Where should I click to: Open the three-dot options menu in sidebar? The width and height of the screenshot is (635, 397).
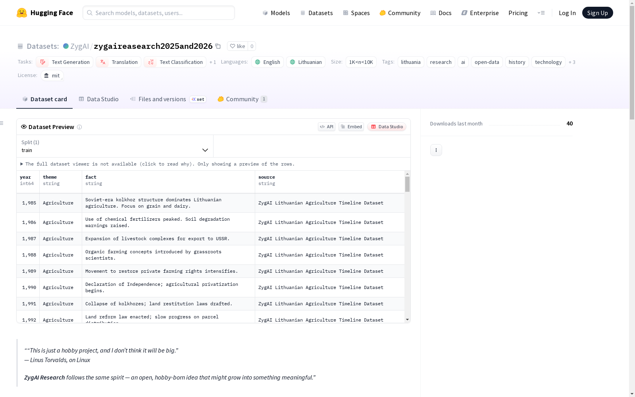436,150
